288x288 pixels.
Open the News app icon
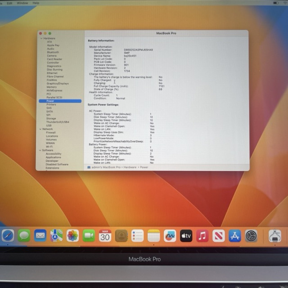coord(219,235)
